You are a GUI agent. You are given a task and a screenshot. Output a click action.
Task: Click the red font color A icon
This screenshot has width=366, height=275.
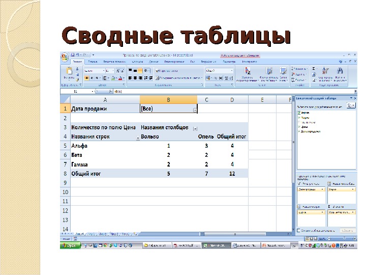tap(120, 78)
